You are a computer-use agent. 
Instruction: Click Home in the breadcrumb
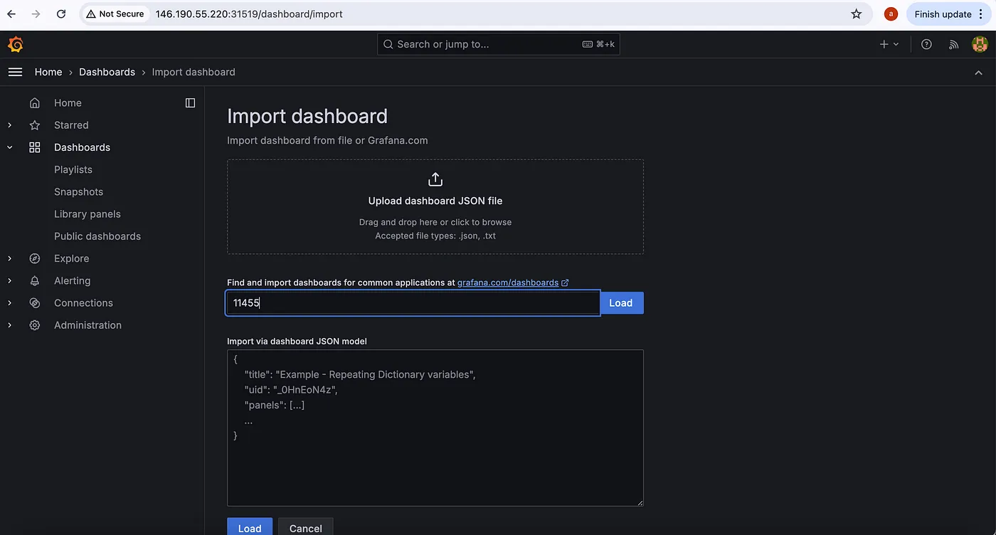[x=48, y=72]
